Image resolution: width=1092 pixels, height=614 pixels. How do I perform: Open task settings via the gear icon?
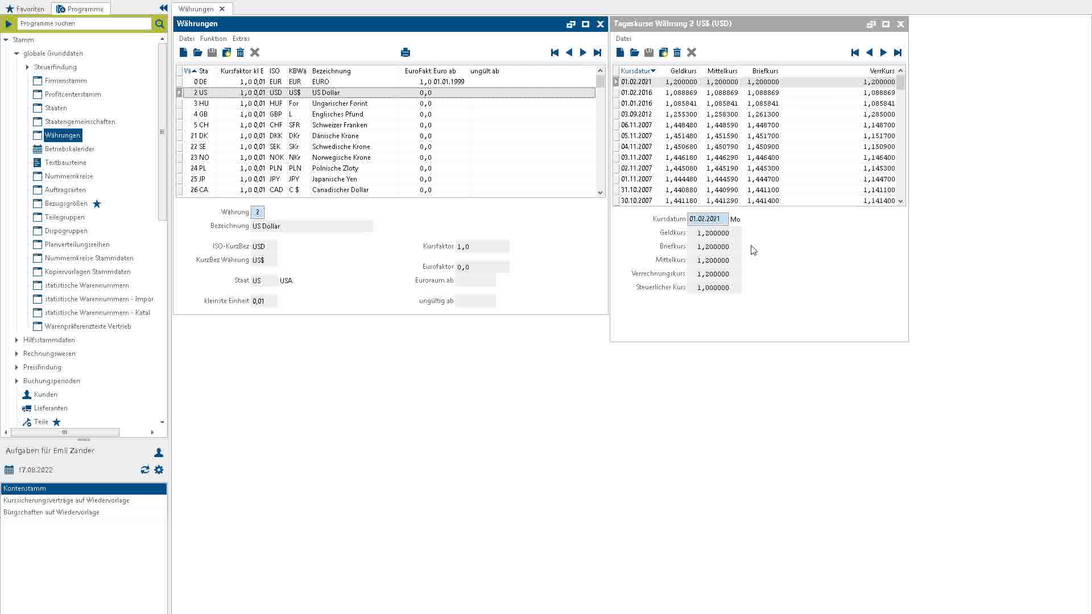159,470
